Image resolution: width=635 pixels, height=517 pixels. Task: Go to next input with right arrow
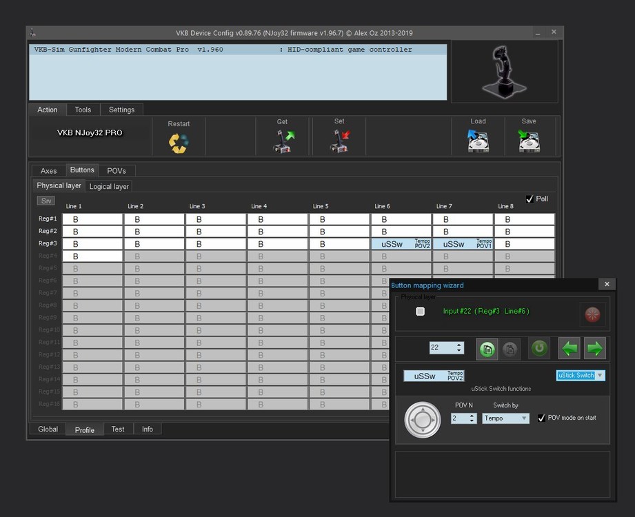[x=594, y=348]
